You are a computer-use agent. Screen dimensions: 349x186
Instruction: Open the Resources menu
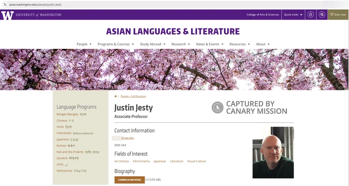point(240,44)
